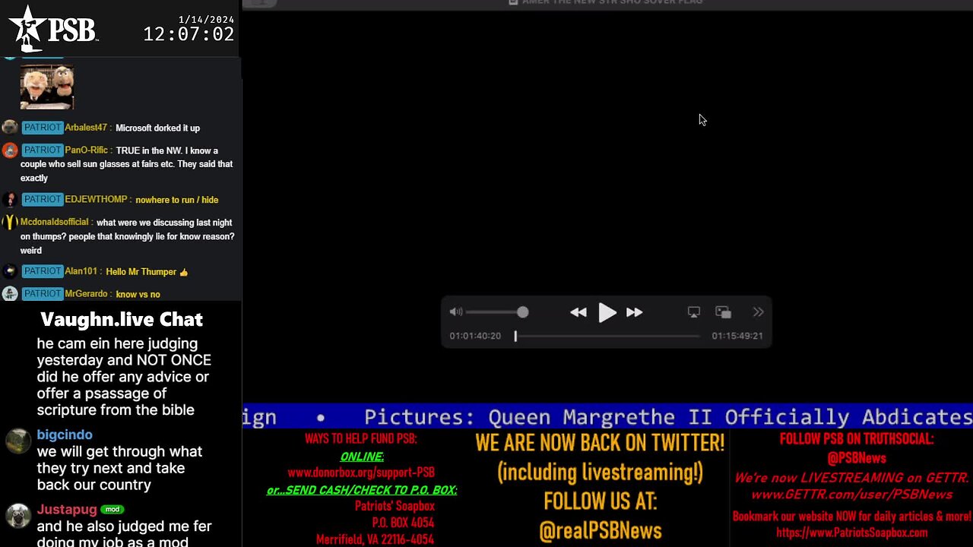The height and width of the screenshot is (547, 973).
Task: Click the puppet thumbnail image in chat
Action: point(47,87)
